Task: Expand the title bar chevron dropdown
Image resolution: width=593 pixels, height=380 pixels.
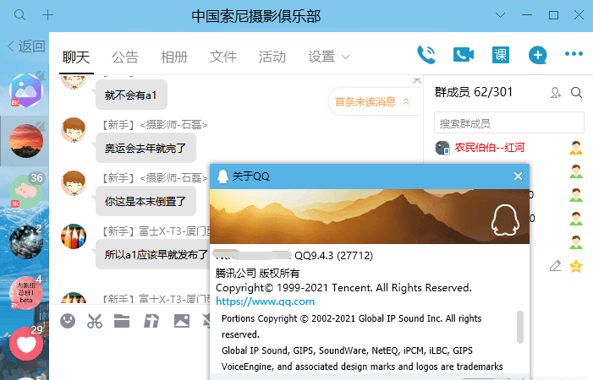Action: click(x=500, y=15)
